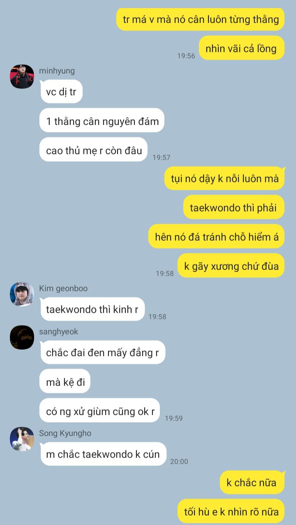Select message 'hên nó đá tránh chỗ hiểm á'
Image resolution: width=296 pixels, height=525 pixels.
click(216, 237)
